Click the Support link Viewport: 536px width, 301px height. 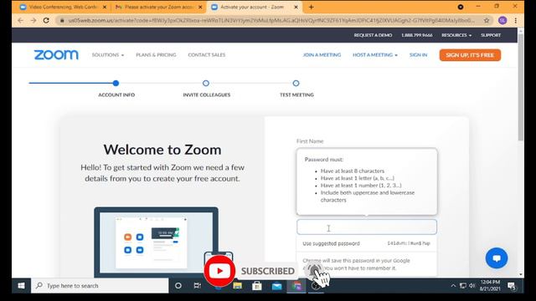(491, 35)
